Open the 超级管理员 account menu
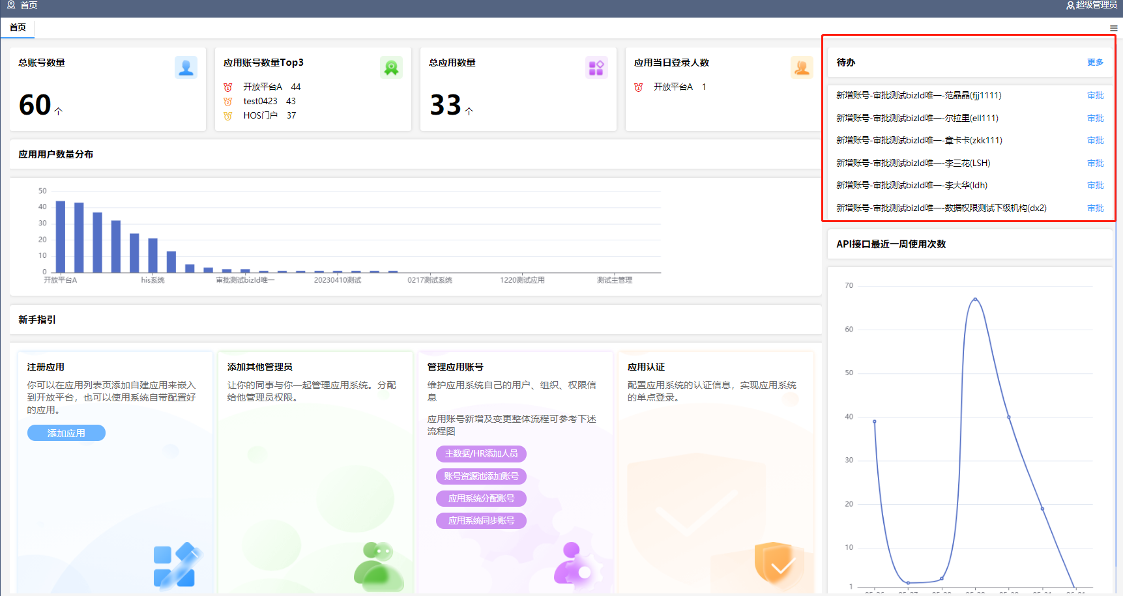Image resolution: width=1123 pixels, height=596 pixels. 1092,5
